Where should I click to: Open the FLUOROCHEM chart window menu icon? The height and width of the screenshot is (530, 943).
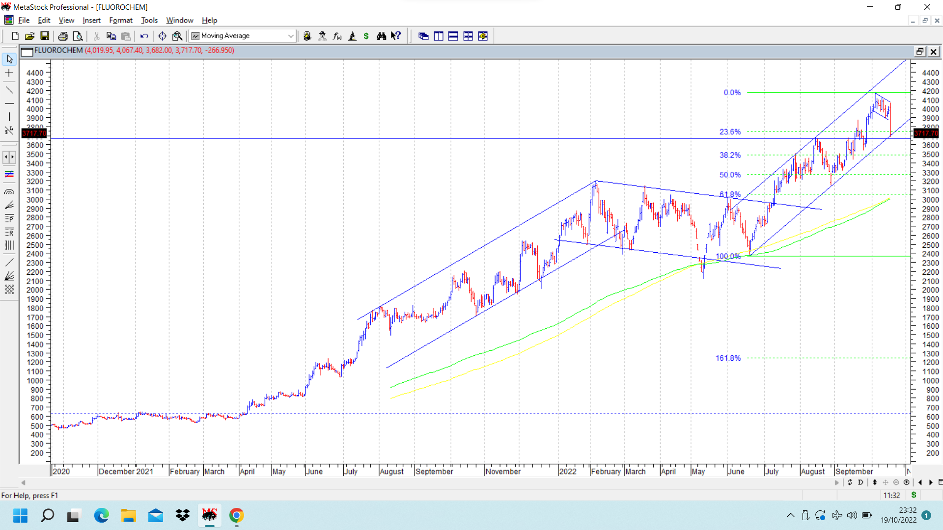coord(27,51)
